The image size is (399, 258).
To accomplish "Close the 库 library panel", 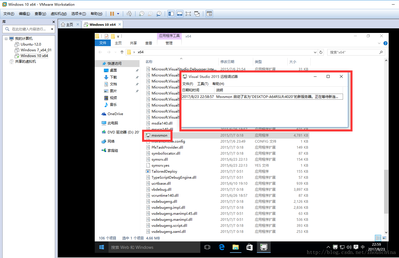I will [x=53, y=22].
